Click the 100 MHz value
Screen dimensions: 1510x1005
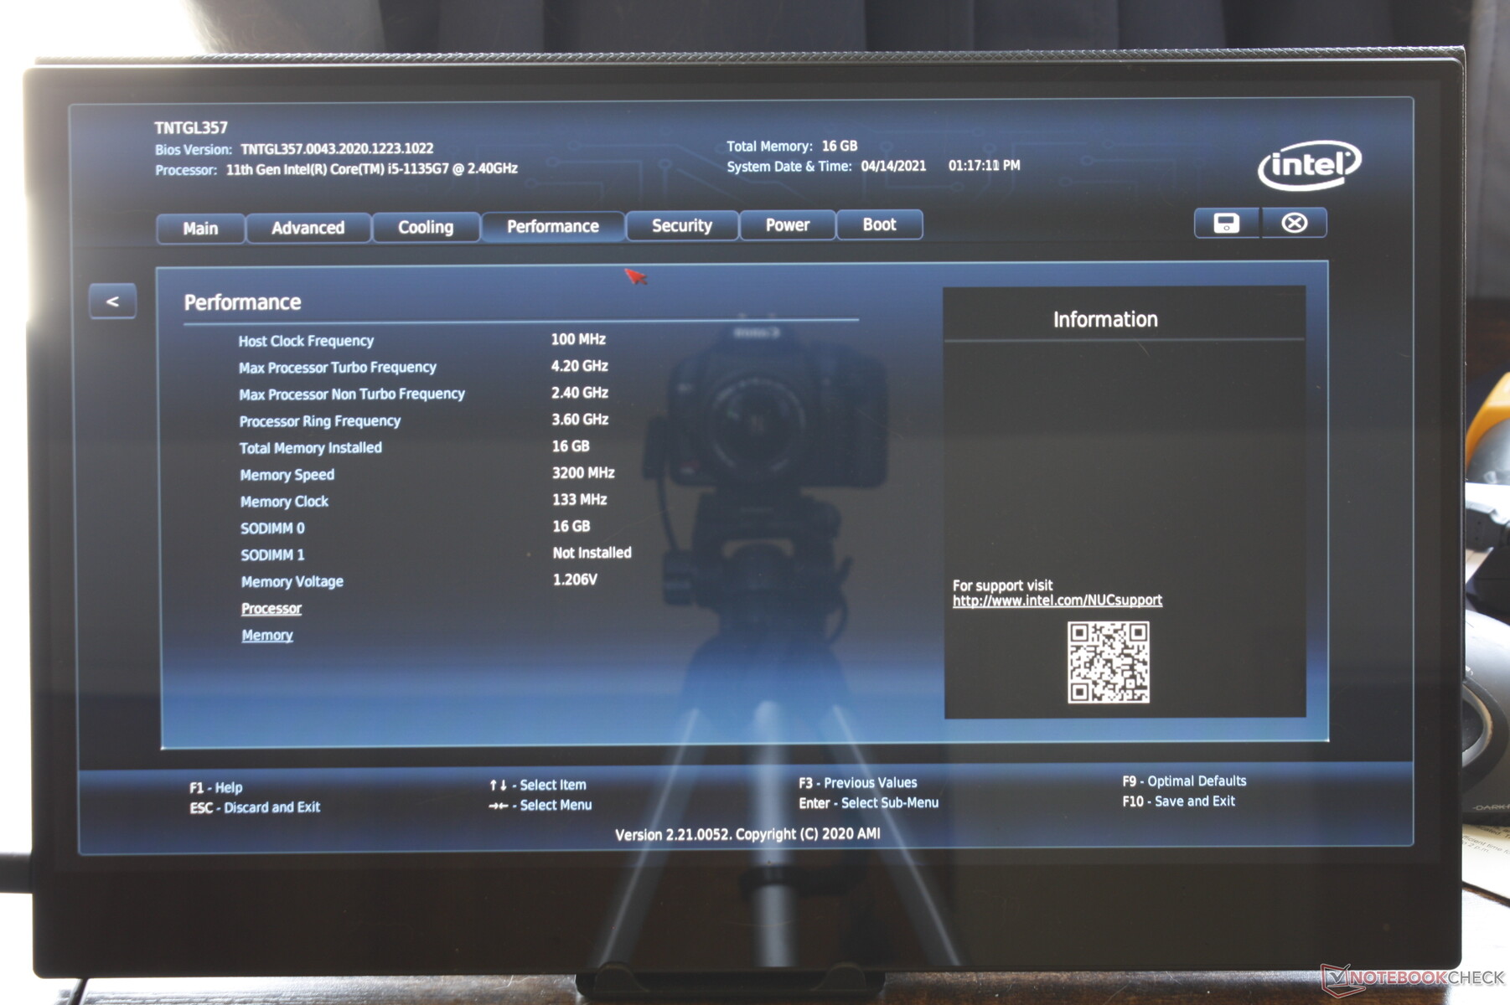click(578, 339)
